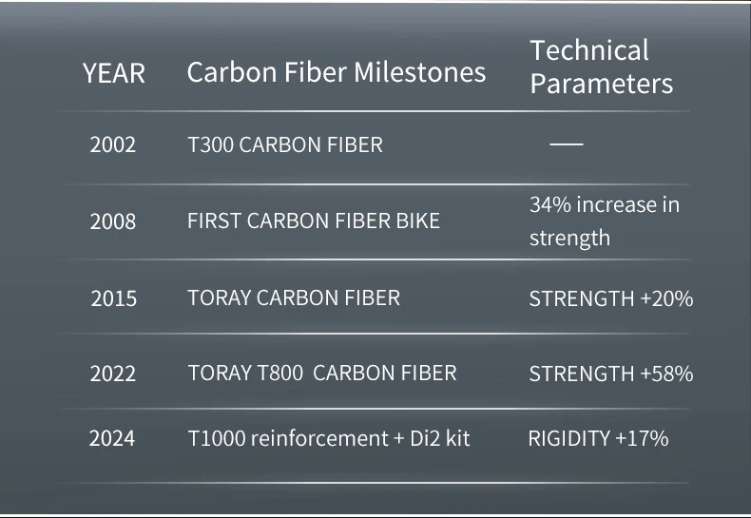This screenshot has width=751, height=518.
Task: Select the 34% increase in strength text
Action: pos(604,221)
